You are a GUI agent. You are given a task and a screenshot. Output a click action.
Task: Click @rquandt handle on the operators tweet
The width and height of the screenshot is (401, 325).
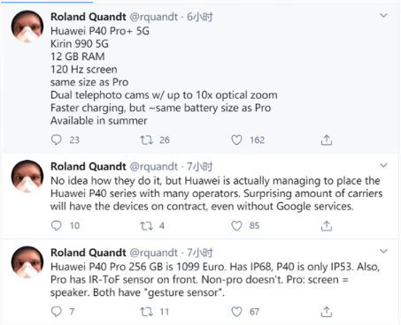coord(154,167)
